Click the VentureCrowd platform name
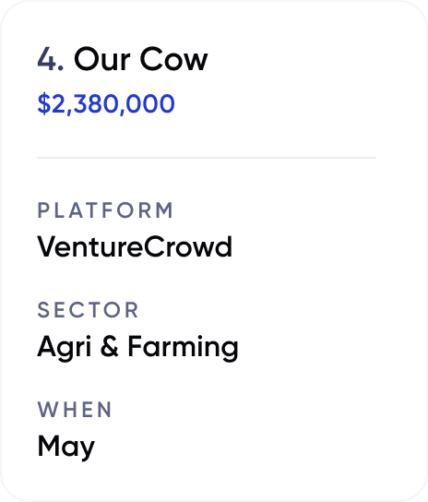 135,246
